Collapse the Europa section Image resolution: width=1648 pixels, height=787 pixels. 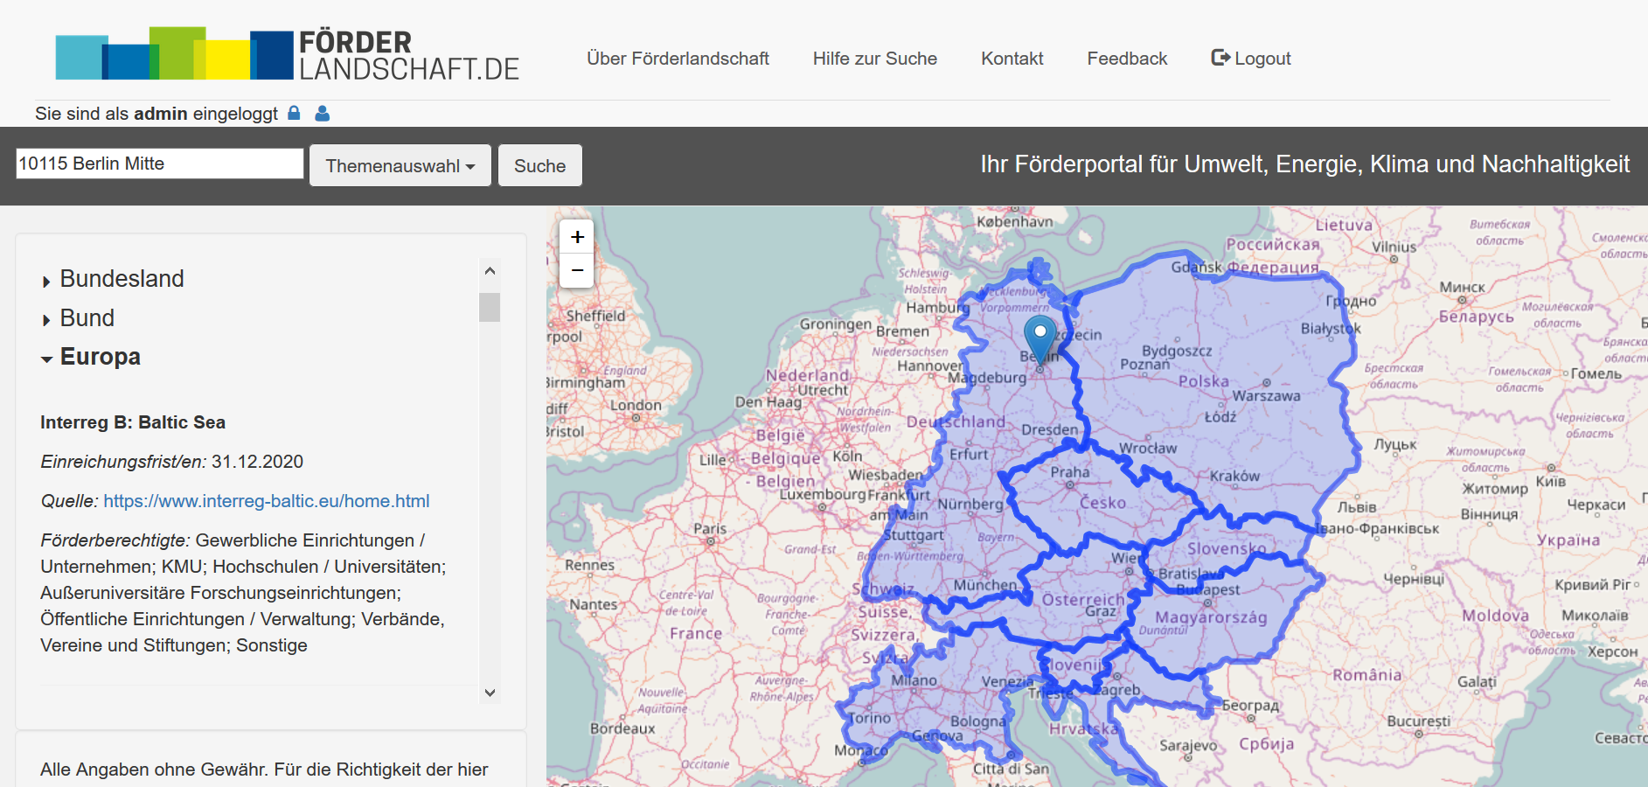(100, 356)
